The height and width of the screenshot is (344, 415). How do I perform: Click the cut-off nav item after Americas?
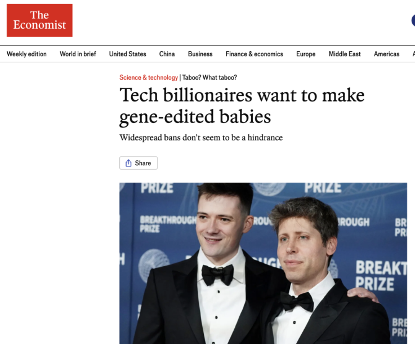[x=413, y=54]
